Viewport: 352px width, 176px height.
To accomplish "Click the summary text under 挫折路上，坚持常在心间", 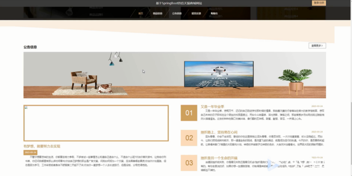I will (x=262, y=141).
